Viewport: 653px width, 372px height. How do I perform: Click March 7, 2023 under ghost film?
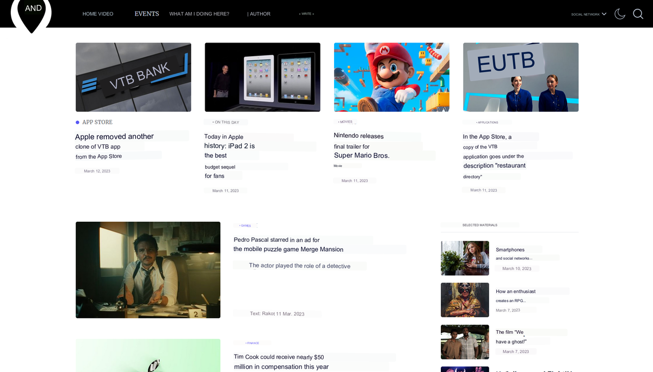click(515, 352)
